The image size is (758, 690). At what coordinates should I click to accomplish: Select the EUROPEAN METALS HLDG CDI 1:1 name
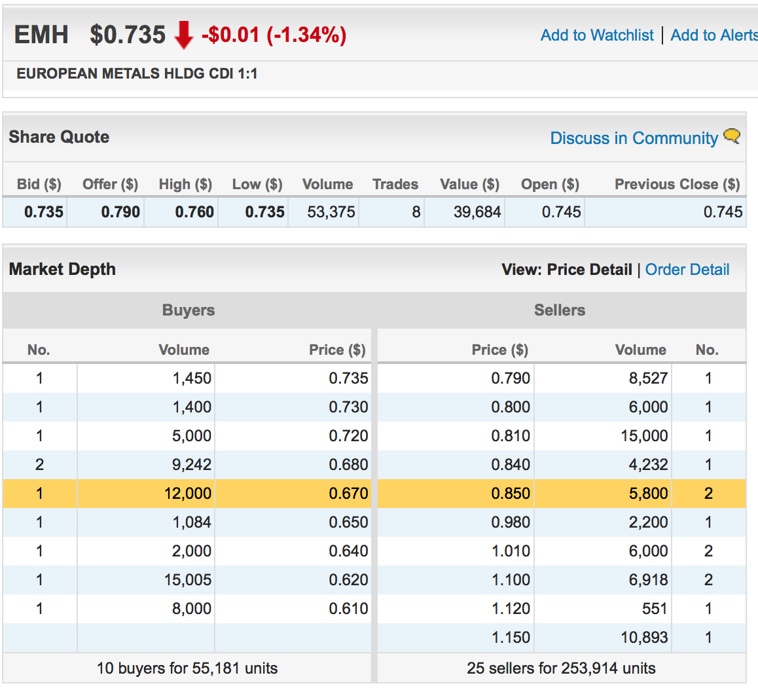137,73
